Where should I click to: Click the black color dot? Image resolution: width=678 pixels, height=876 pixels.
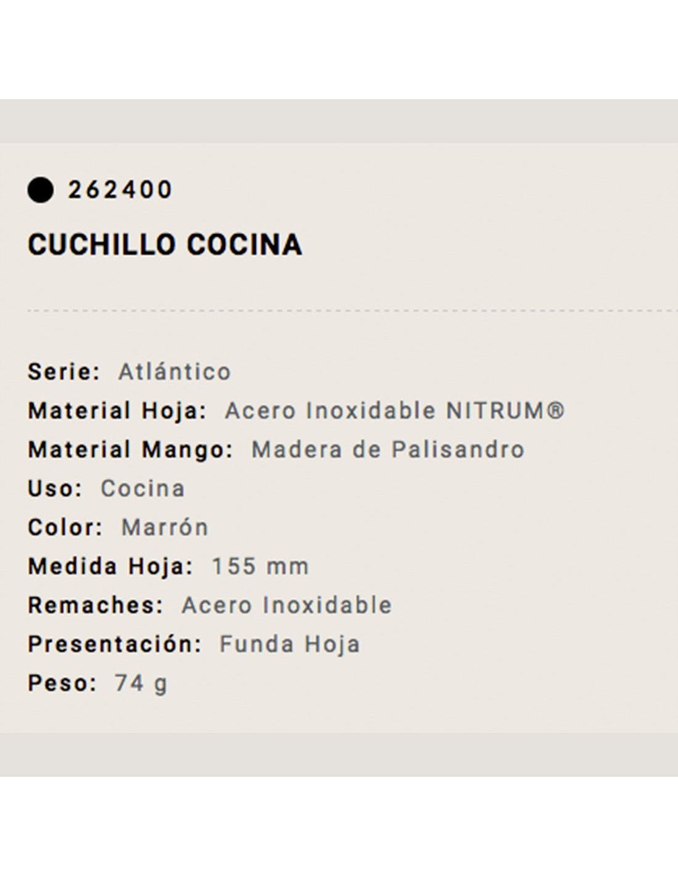coord(40,190)
